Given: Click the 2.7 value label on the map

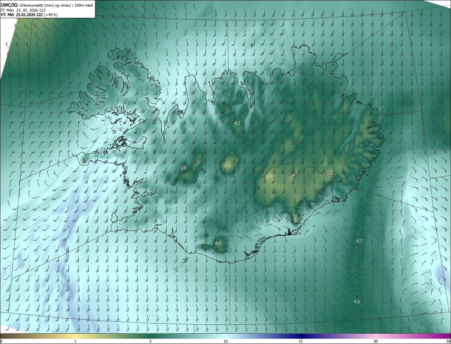Looking at the screenshot, I should [269, 176].
